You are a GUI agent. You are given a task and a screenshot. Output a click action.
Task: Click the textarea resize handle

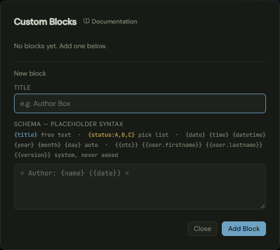(x=263, y=206)
